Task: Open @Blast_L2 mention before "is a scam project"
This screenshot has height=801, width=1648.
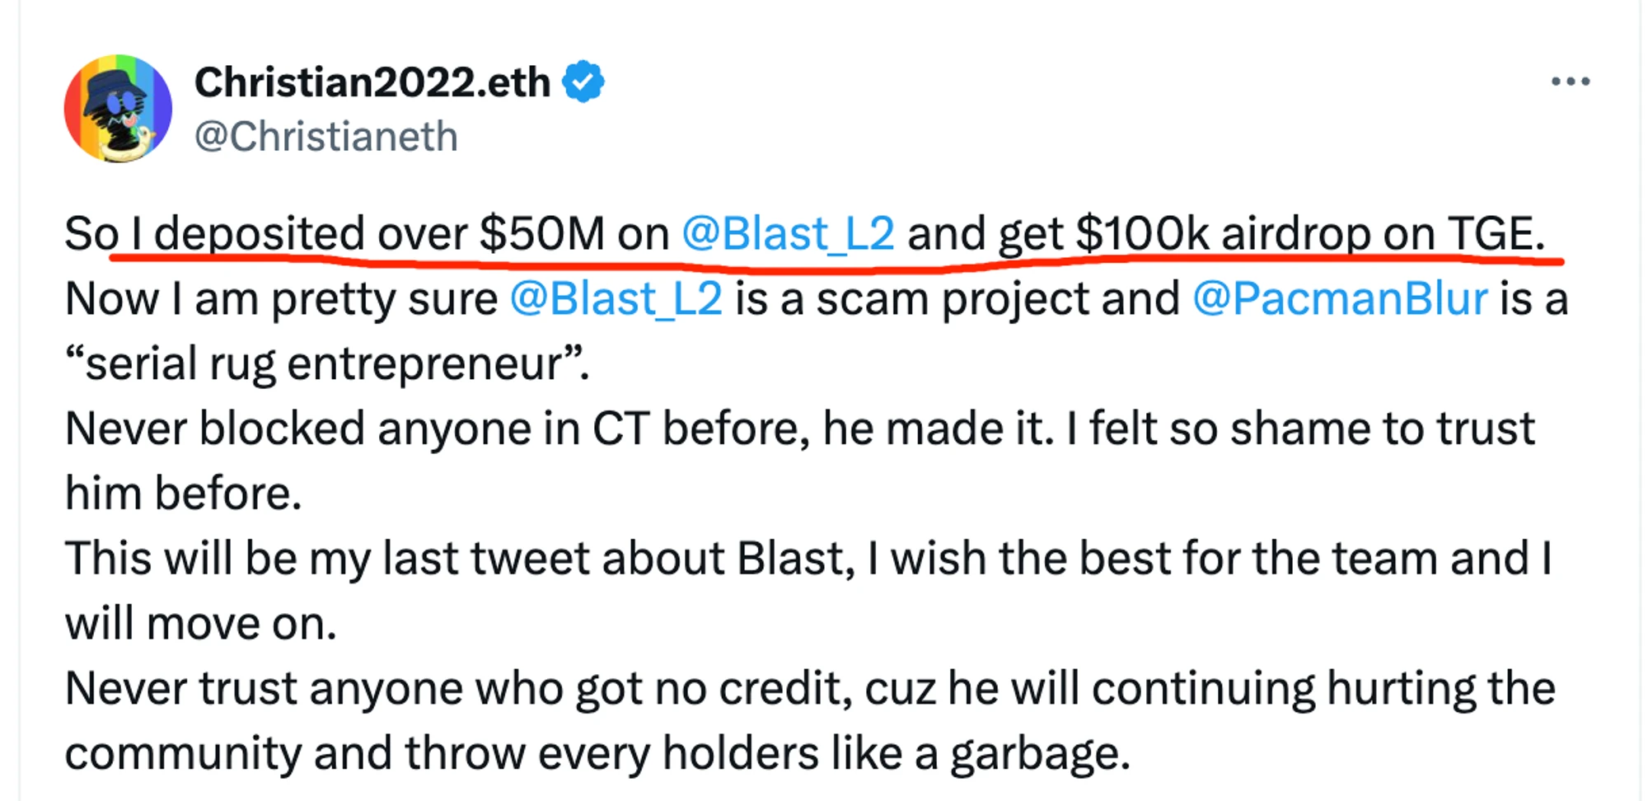Action: click(616, 298)
